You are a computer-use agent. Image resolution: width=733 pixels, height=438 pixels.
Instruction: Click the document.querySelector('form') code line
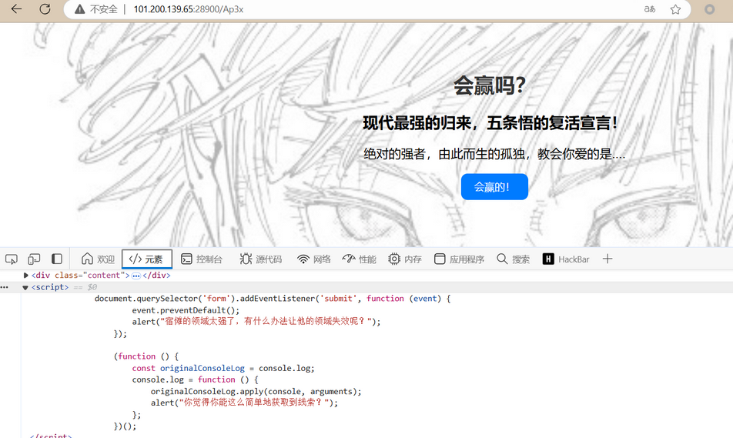click(x=273, y=299)
